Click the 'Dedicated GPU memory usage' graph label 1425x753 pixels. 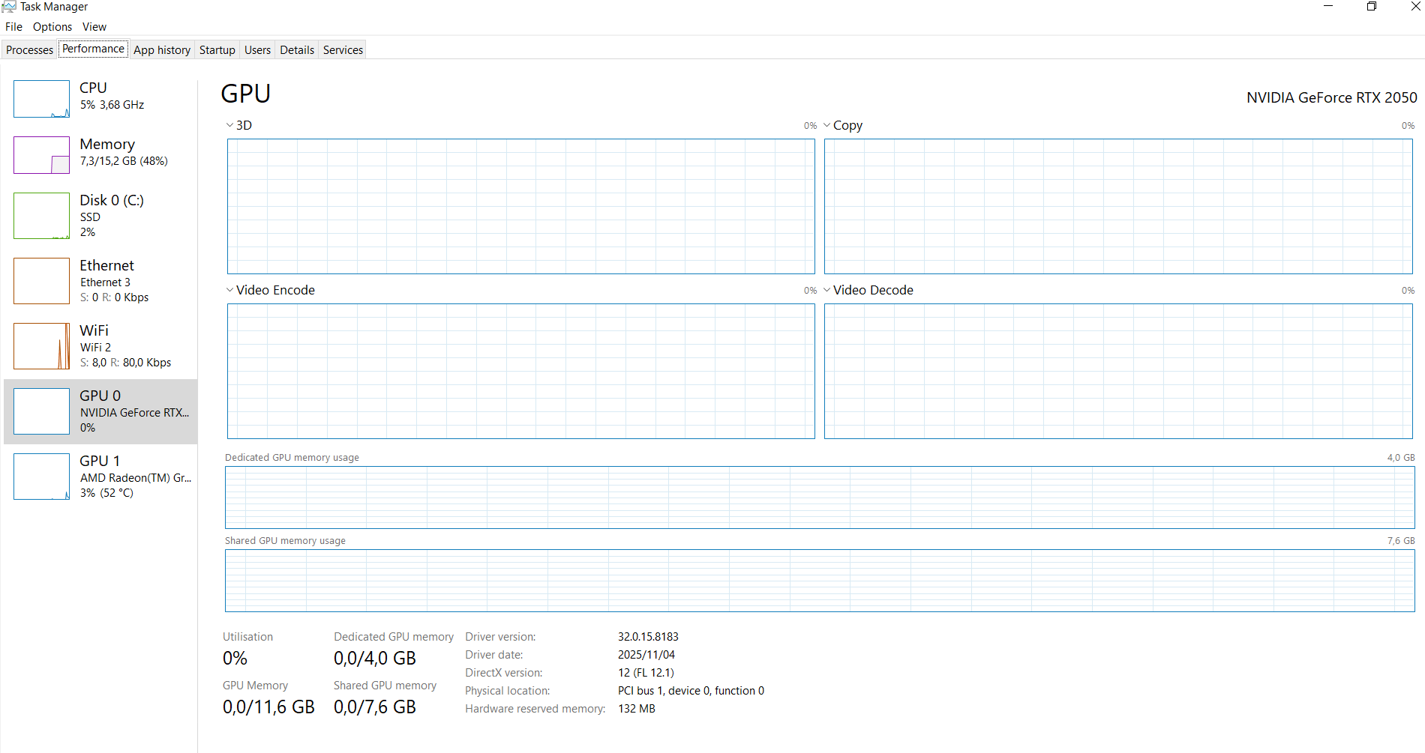point(292,458)
